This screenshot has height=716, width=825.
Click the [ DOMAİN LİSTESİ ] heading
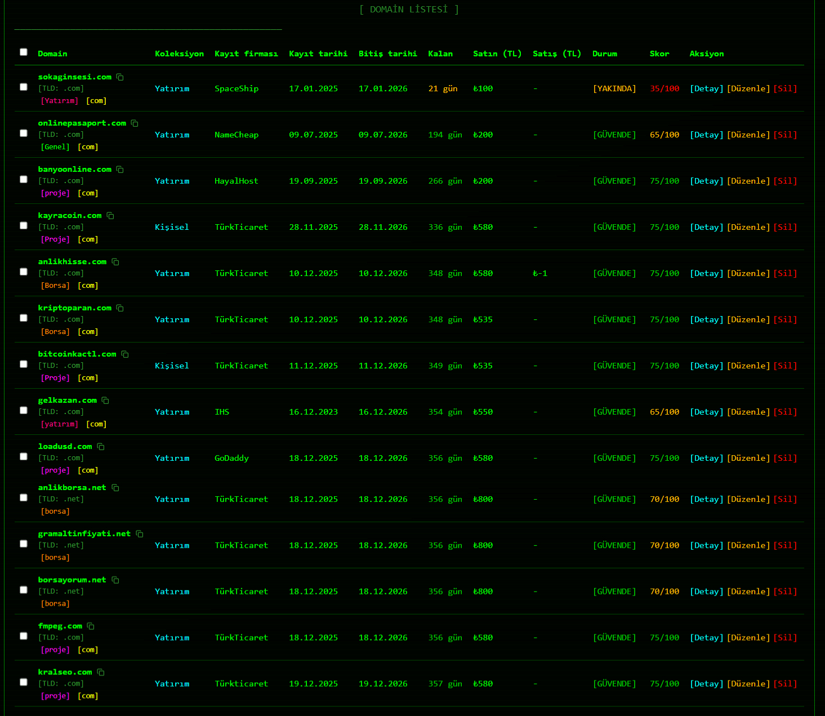pyautogui.click(x=409, y=10)
